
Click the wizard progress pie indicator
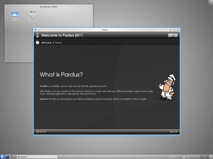[x=38, y=43]
